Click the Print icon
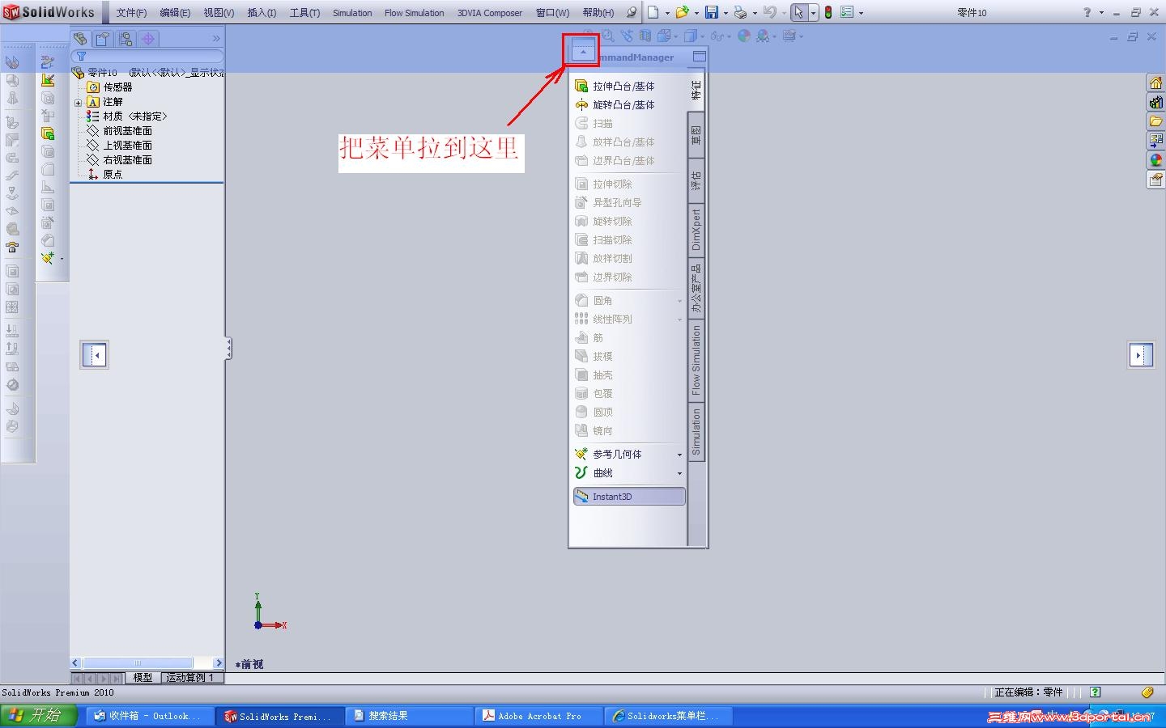 [740, 12]
